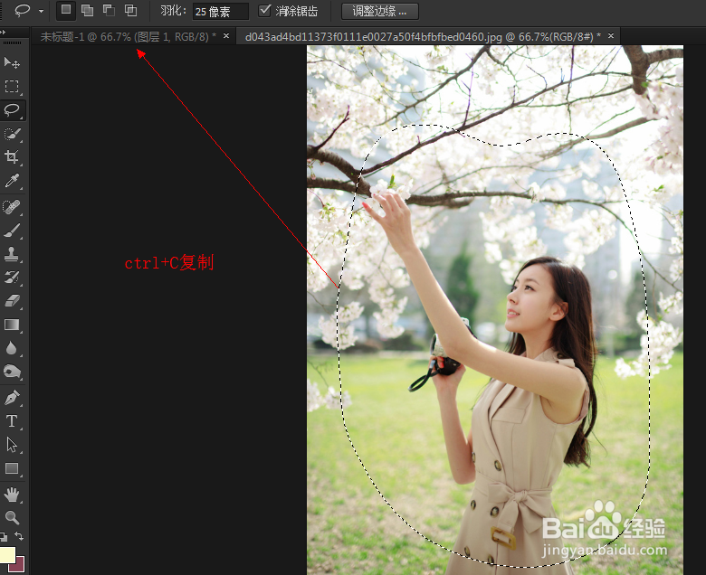The width and height of the screenshot is (706, 575).
Task: Select the Path Selection tool
Action: 12,445
